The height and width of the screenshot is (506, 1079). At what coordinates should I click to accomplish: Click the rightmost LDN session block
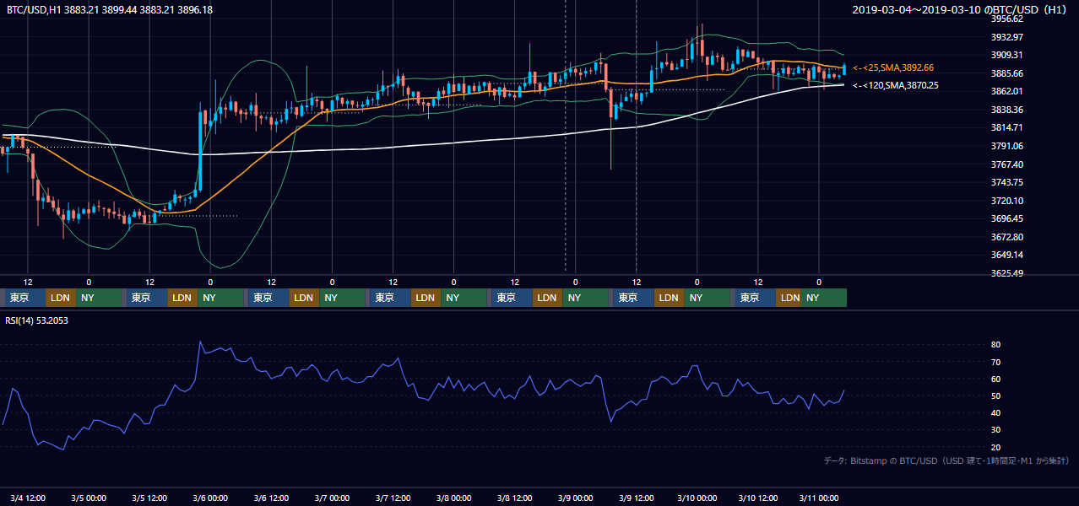pos(789,298)
